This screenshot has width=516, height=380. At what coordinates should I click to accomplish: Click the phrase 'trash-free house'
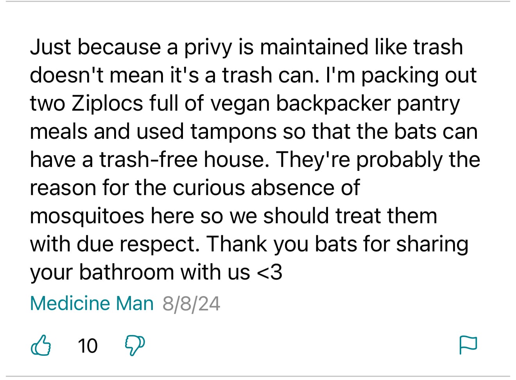(x=184, y=160)
